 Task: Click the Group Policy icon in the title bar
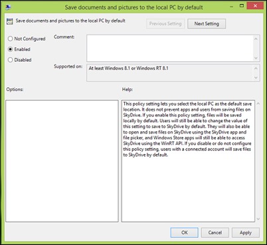9,7
